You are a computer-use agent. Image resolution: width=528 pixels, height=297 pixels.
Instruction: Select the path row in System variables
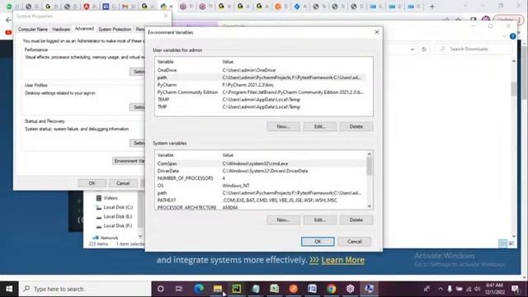[261, 193]
